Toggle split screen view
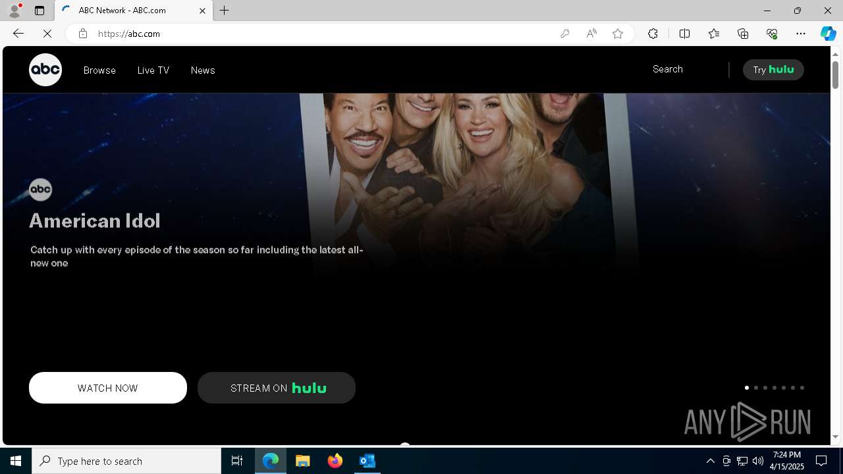843x474 pixels. tap(684, 34)
